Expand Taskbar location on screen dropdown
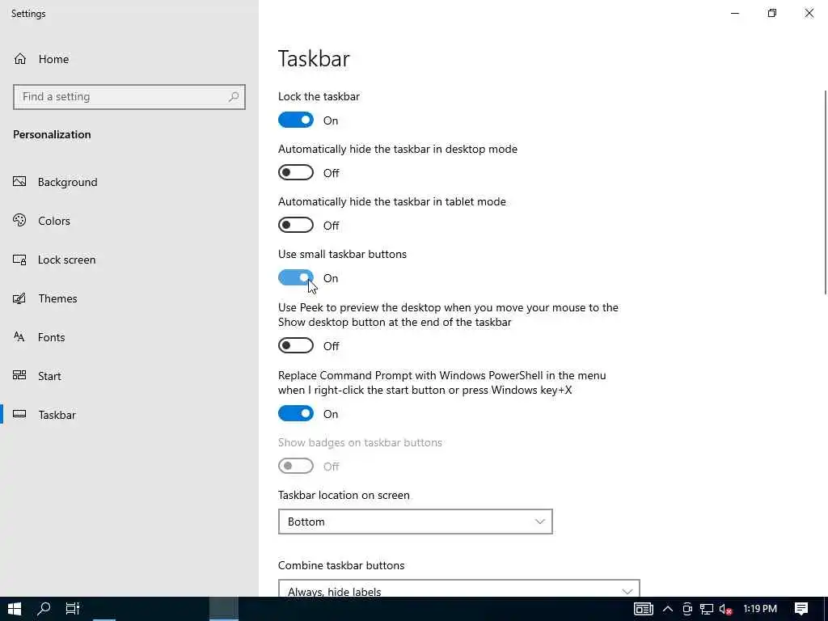828x621 pixels. coord(415,522)
